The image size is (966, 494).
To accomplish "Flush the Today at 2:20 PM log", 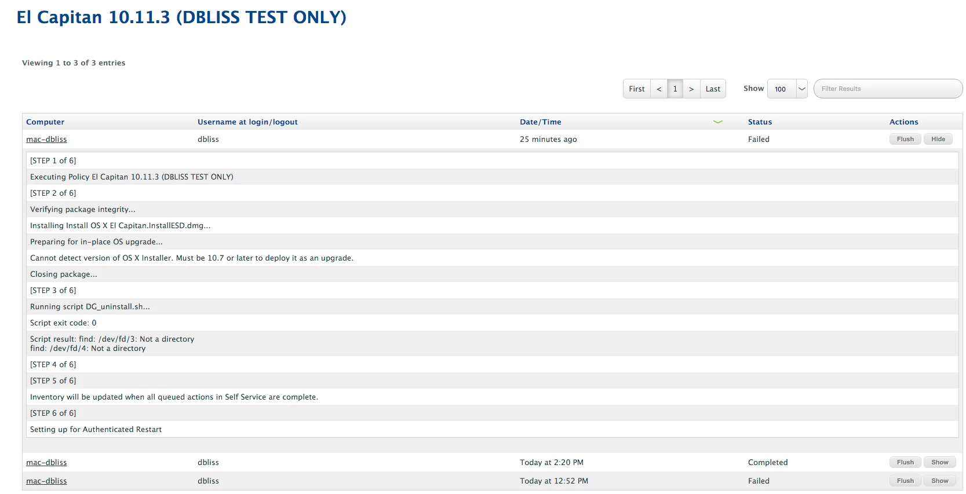I will tap(905, 462).
